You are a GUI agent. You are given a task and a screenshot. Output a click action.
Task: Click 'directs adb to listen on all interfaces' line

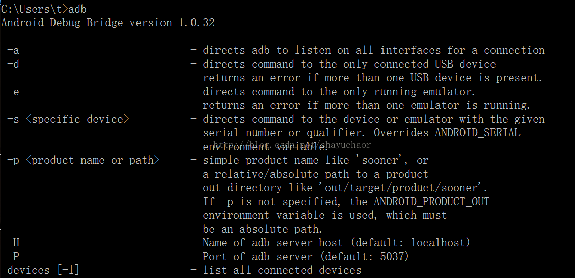(374, 50)
